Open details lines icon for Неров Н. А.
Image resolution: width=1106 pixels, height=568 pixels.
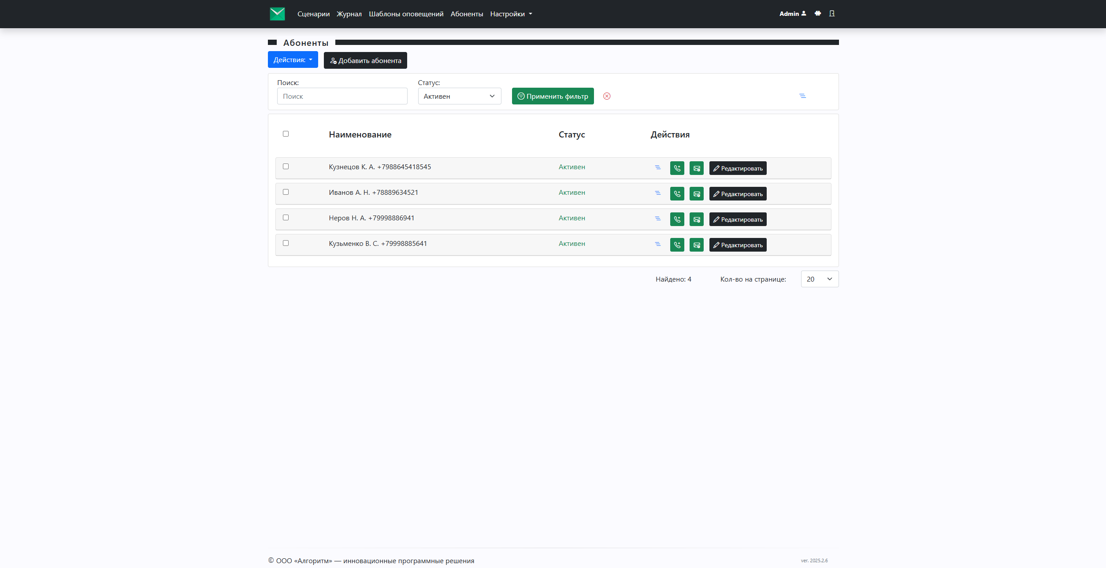[x=657, y=219]
